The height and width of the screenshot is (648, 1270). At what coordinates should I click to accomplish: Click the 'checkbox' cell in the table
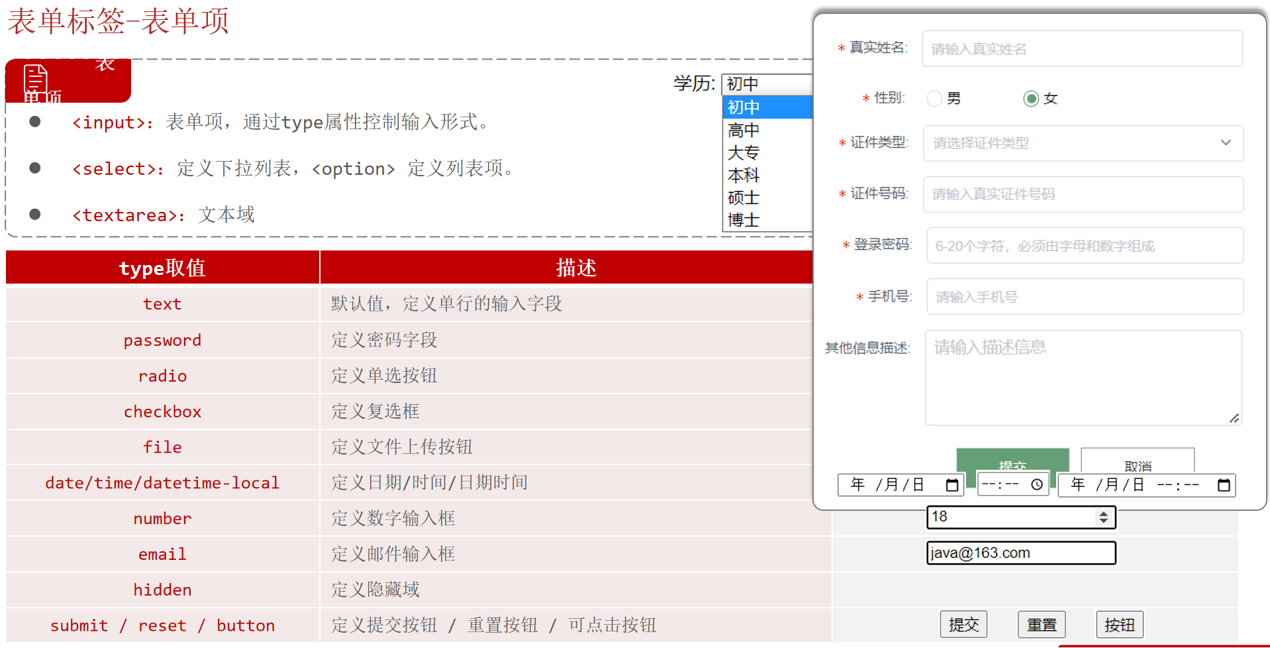(162, 411)
